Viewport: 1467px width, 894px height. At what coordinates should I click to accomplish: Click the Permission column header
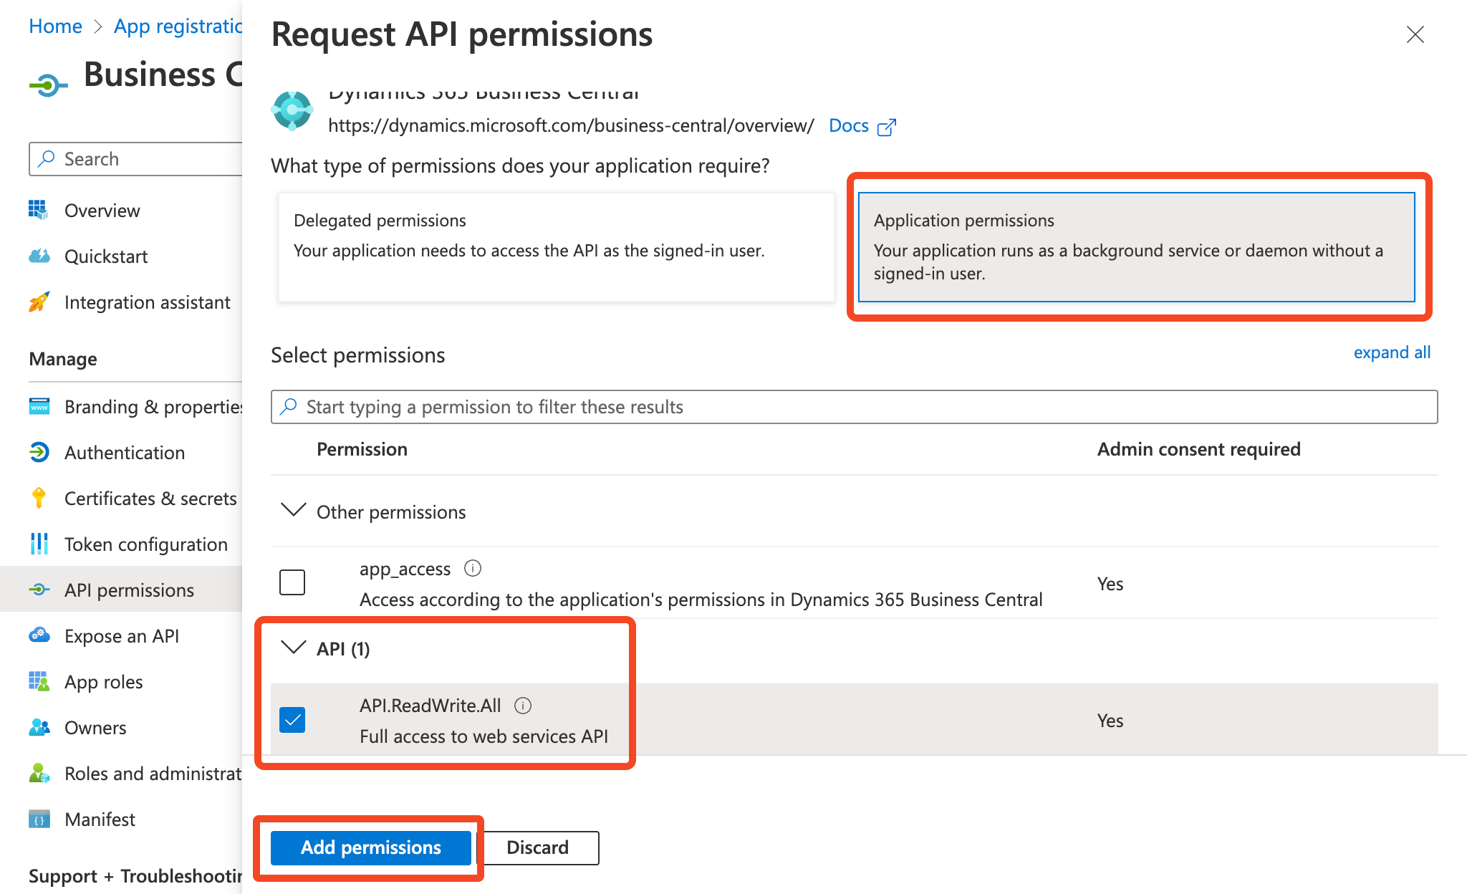[x=362, y=449]
